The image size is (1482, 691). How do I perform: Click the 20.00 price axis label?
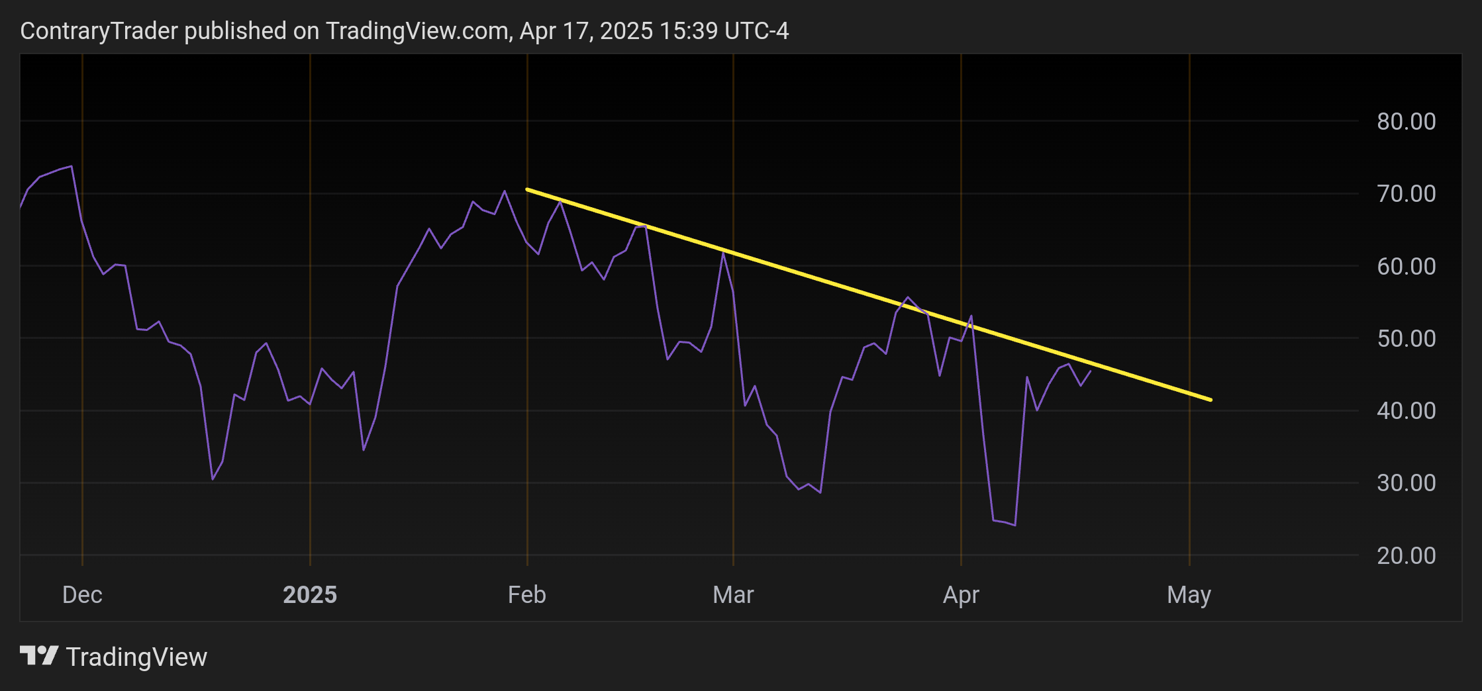pyautogui.click(x=1407, y=555)
